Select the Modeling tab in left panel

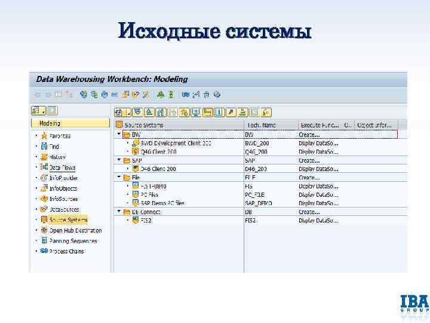(70, 123)
